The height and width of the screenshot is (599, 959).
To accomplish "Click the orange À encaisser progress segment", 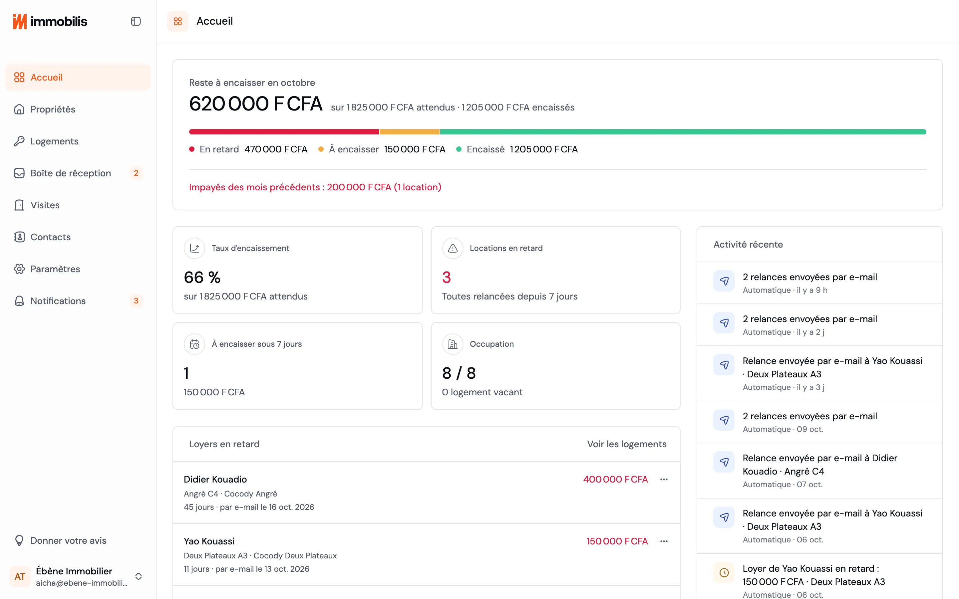I will coord(409,131).
